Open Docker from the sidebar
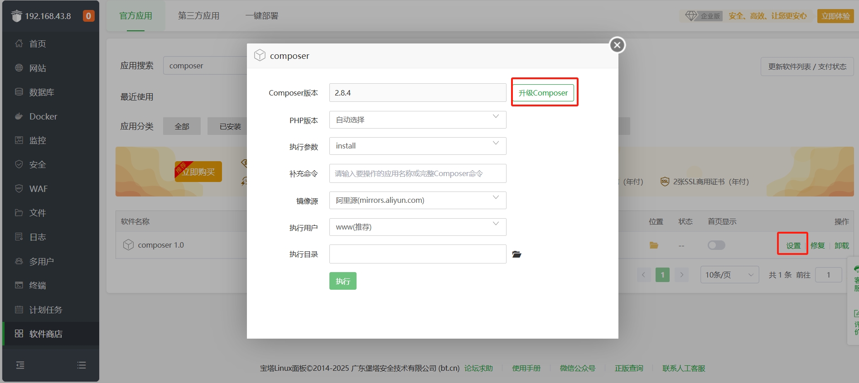The height and width of the screenshot is (383, 859). tap(43, 116)
